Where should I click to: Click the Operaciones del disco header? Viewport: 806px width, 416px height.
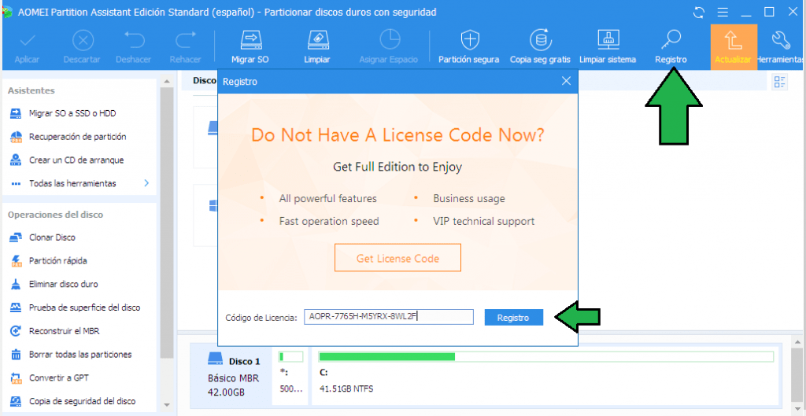[56, 215]
